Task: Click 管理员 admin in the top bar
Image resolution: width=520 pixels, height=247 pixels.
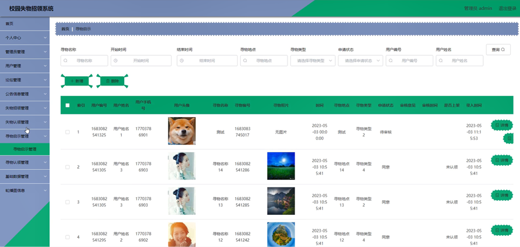Action: [478, 8]
